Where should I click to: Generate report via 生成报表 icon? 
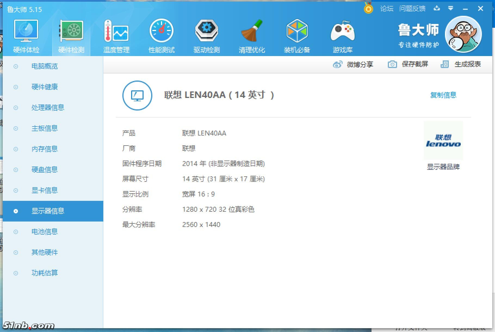(x=445, y=64)
